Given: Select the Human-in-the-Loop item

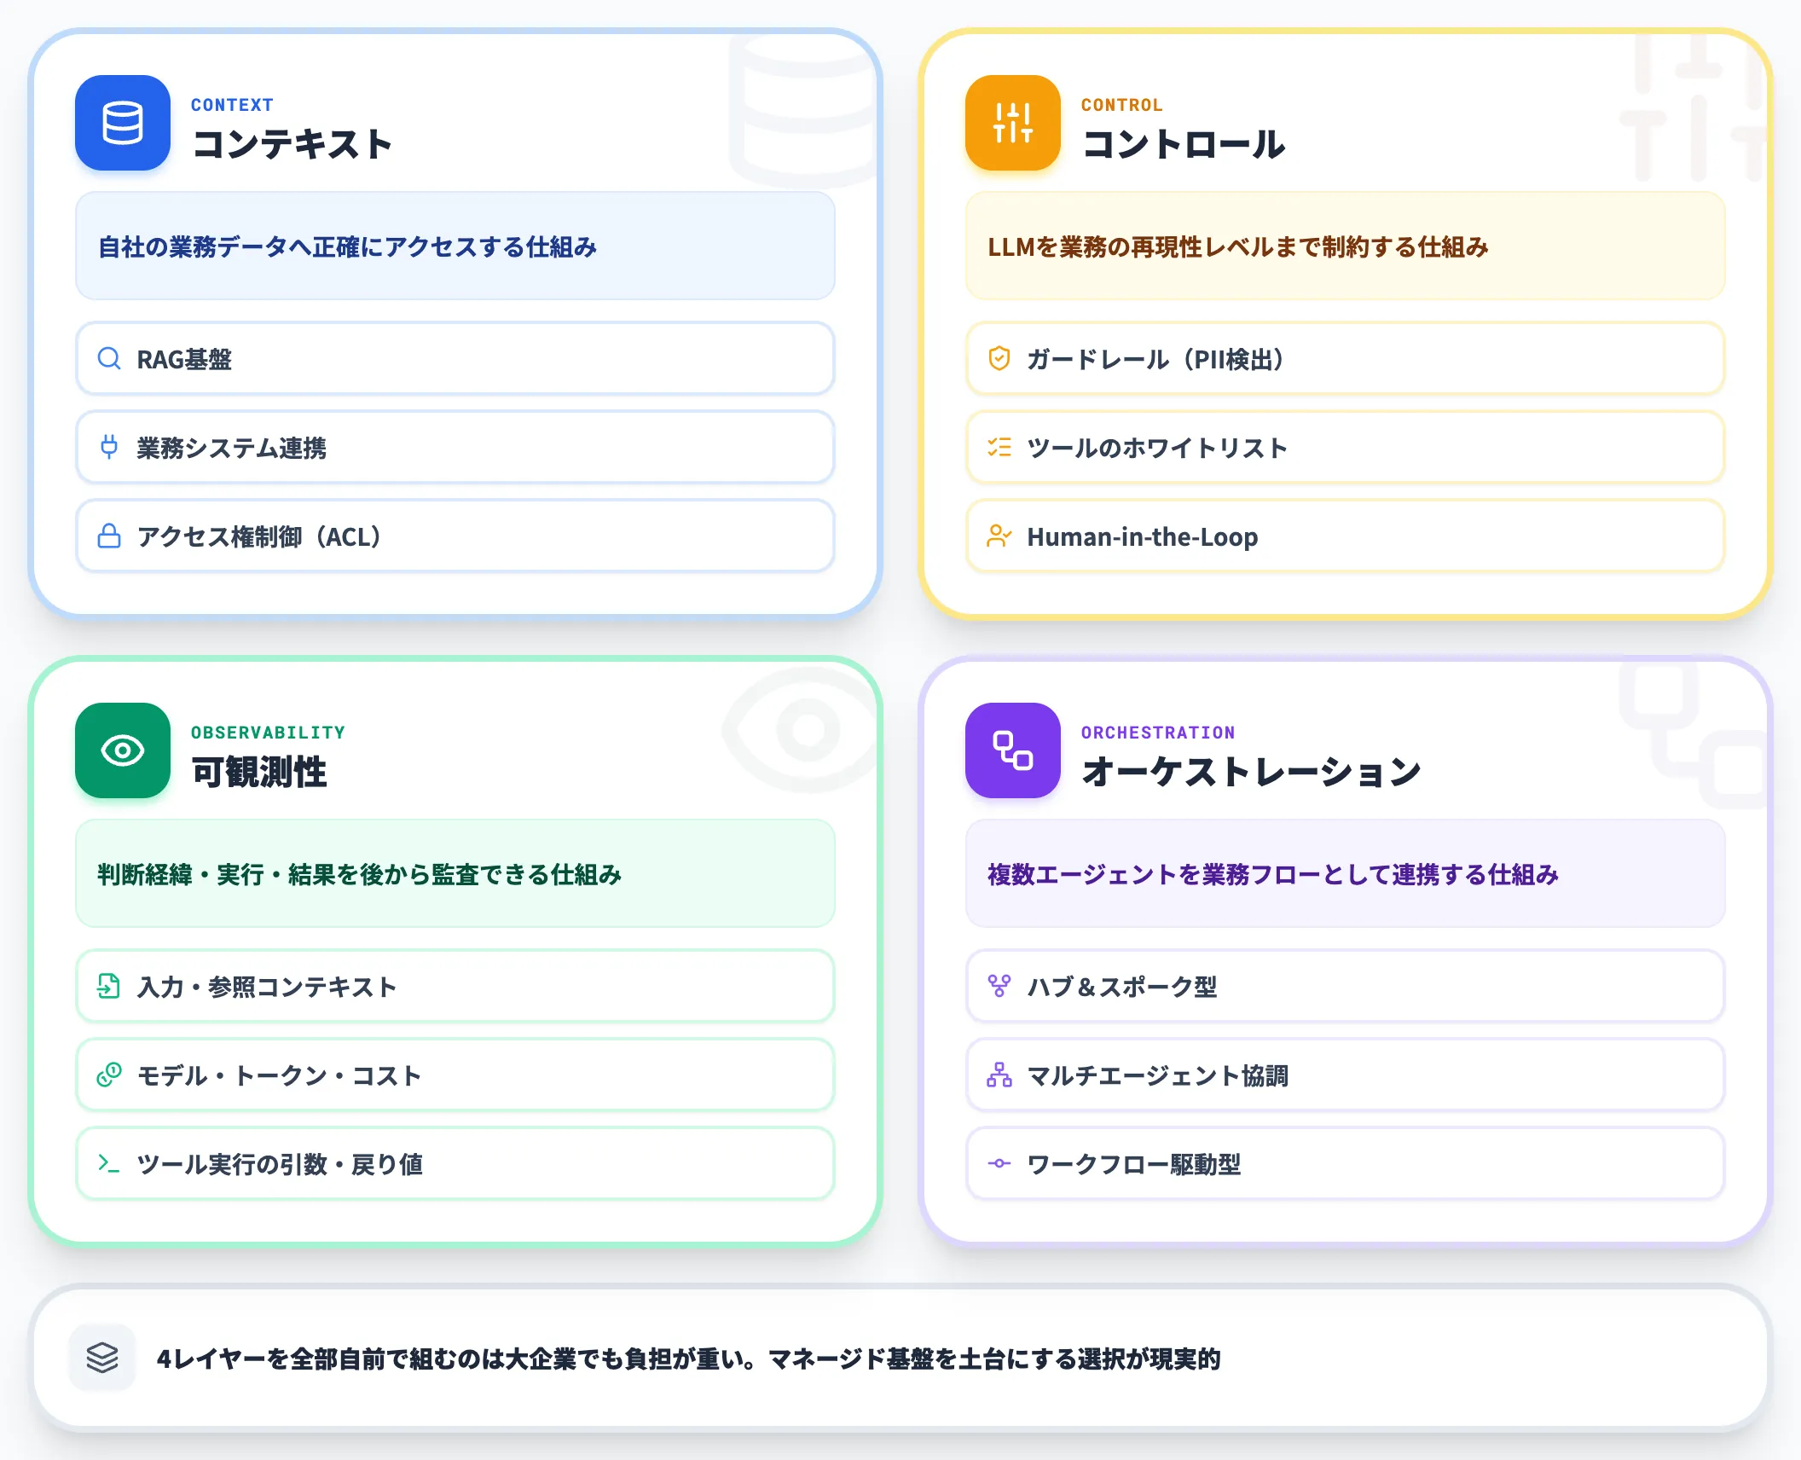Looking at the screenshot, I should (1346, 536).
